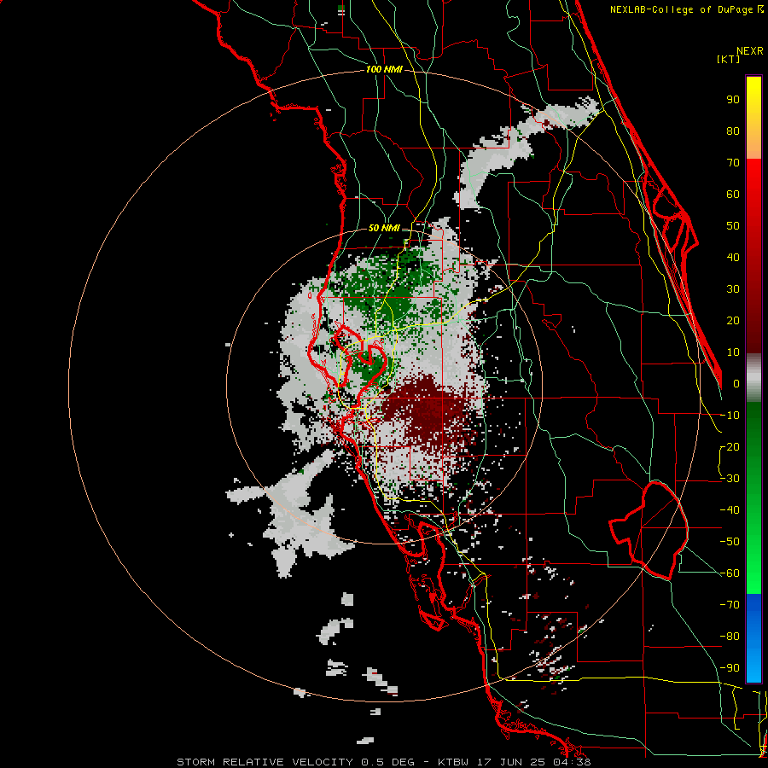Select the -50 value on velocity scale
768x768 pixels.
(x=730, y=542)
